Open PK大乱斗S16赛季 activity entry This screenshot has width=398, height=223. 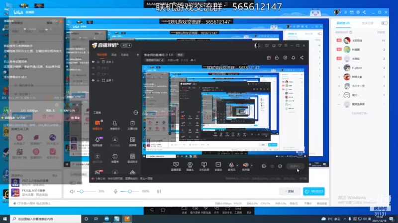[35, 192]
